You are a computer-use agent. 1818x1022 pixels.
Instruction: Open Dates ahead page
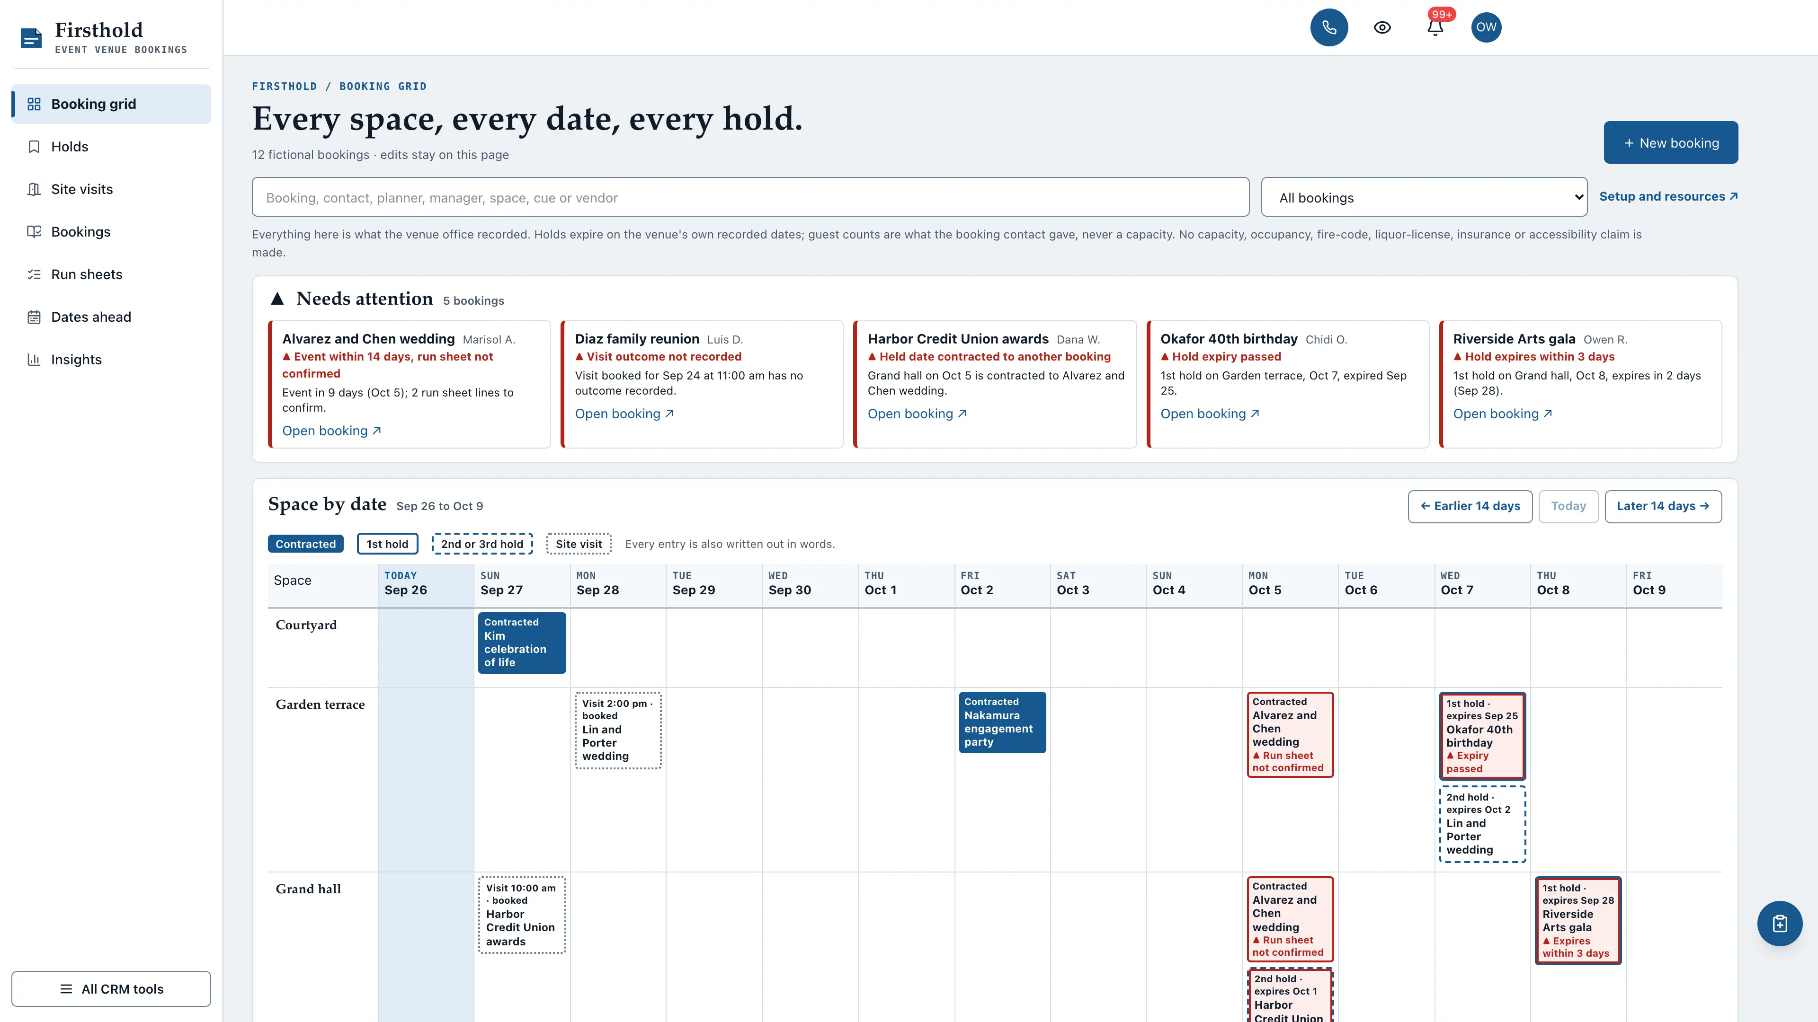tap(112, 317)
